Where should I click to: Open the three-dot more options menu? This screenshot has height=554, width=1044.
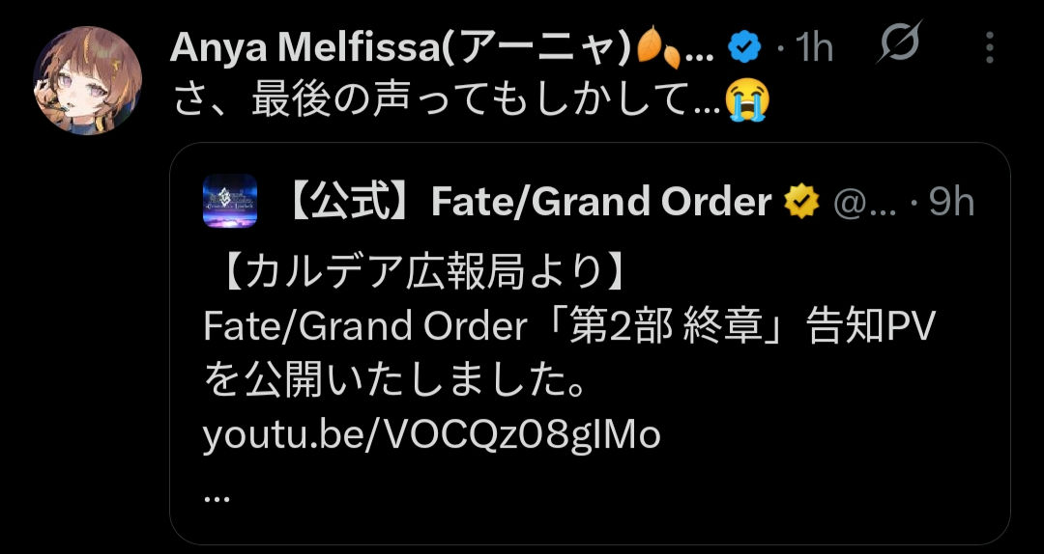990,48
